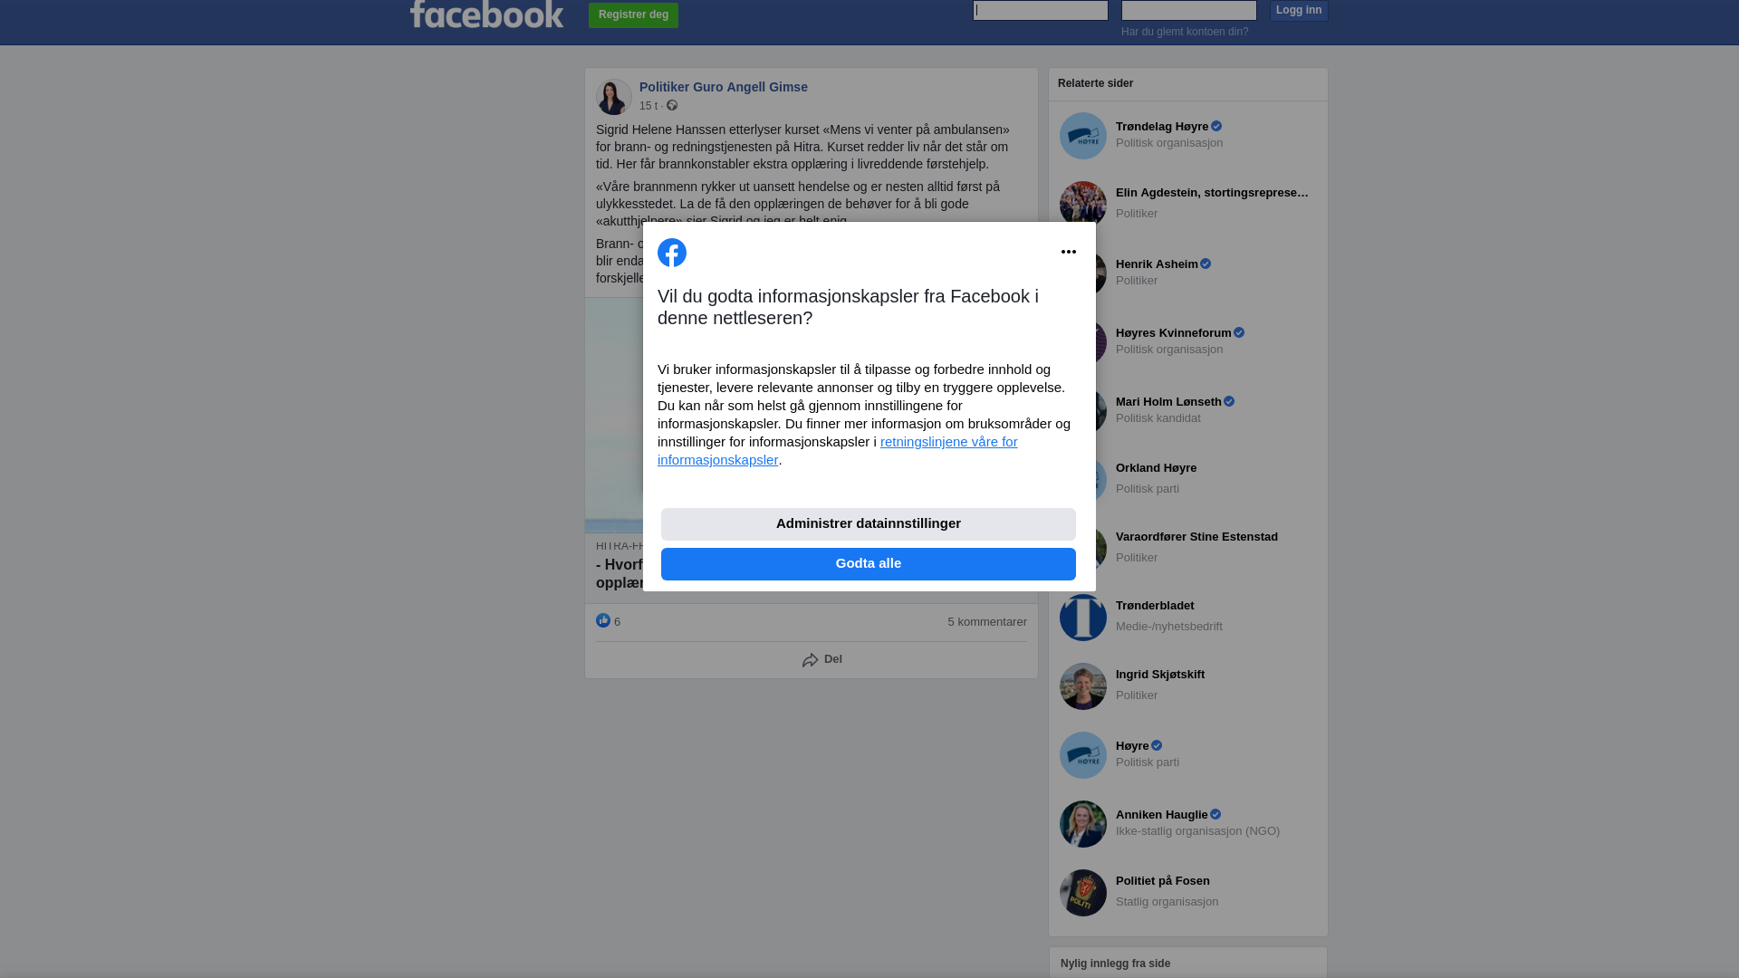The image size is (1739, 978).
Task: Open Trønderbladet page logo icon
Action: [1083, 618]
